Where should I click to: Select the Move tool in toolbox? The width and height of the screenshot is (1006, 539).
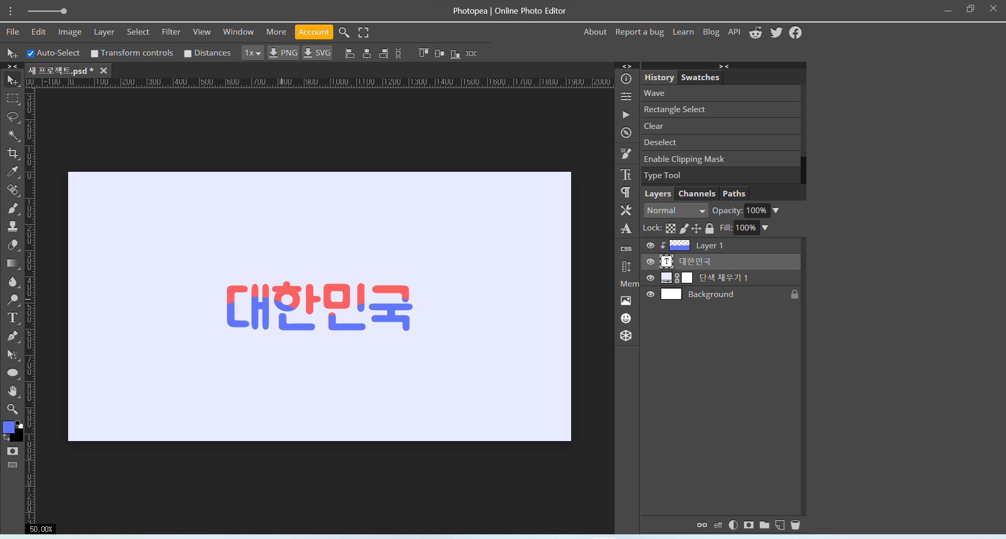[13, 80]
